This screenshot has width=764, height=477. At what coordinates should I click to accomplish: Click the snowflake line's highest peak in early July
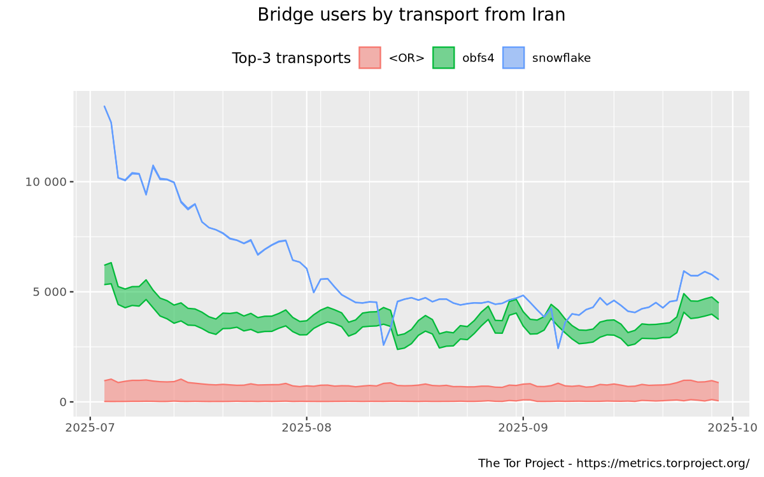point(104,106)
